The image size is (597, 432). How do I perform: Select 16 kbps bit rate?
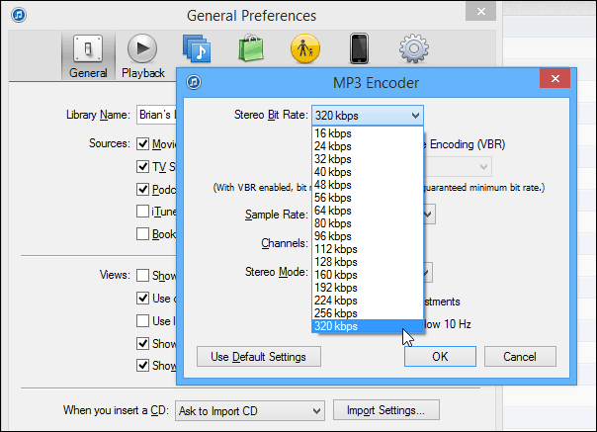tap(368, 133)
